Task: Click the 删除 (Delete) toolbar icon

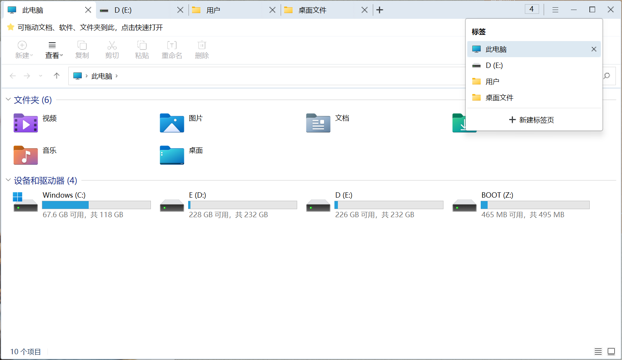Action: click(x=202, y=50)
